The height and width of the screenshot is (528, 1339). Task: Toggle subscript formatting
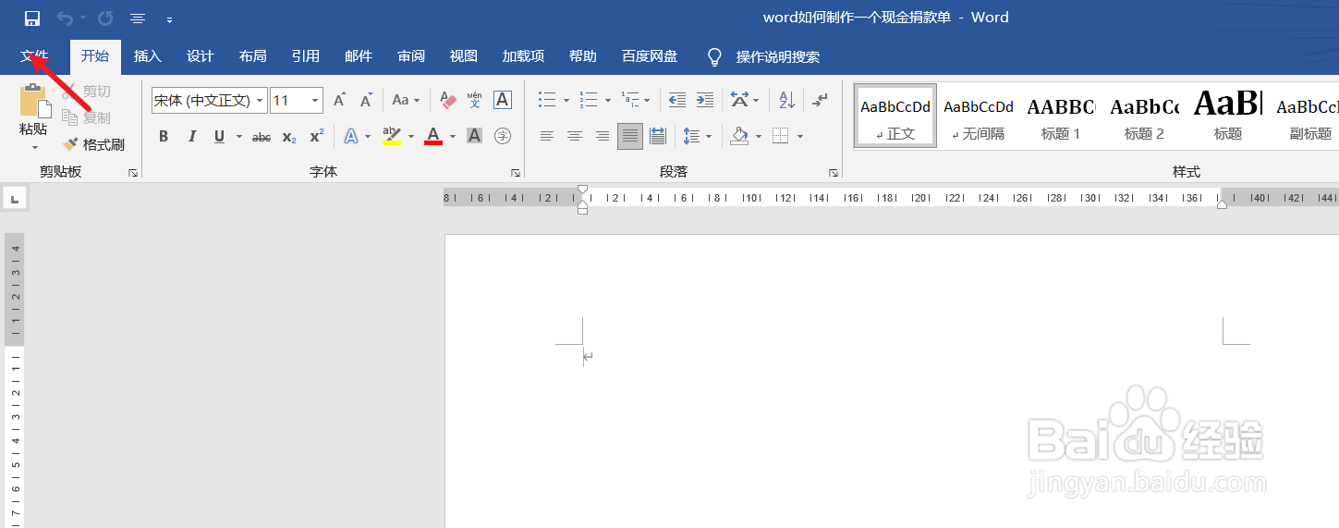tap(289, 137)
